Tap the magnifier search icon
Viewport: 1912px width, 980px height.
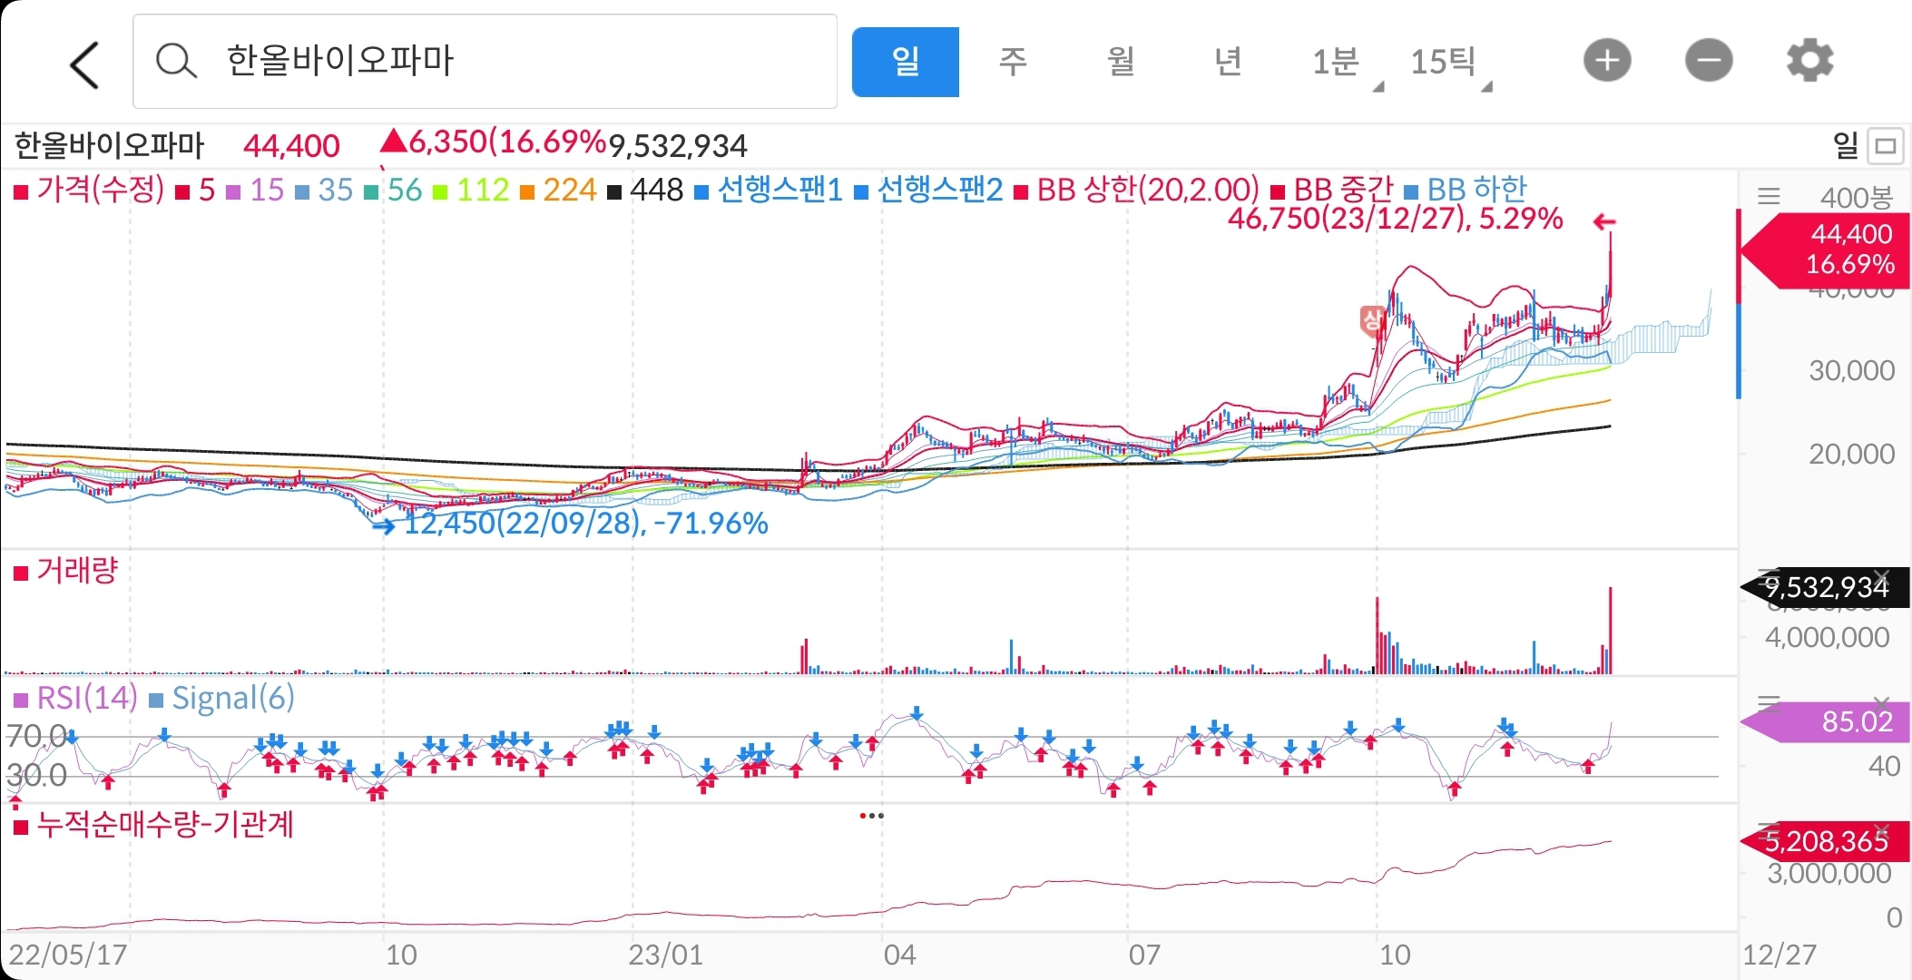[175, 62]
